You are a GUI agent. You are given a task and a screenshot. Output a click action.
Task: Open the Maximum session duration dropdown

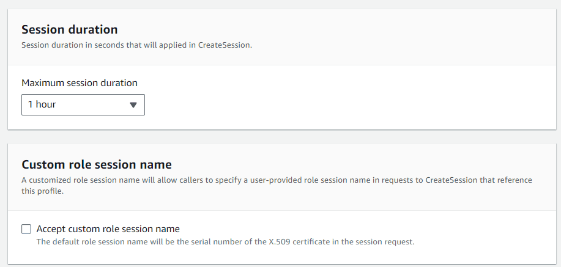[x=83, y=104]
